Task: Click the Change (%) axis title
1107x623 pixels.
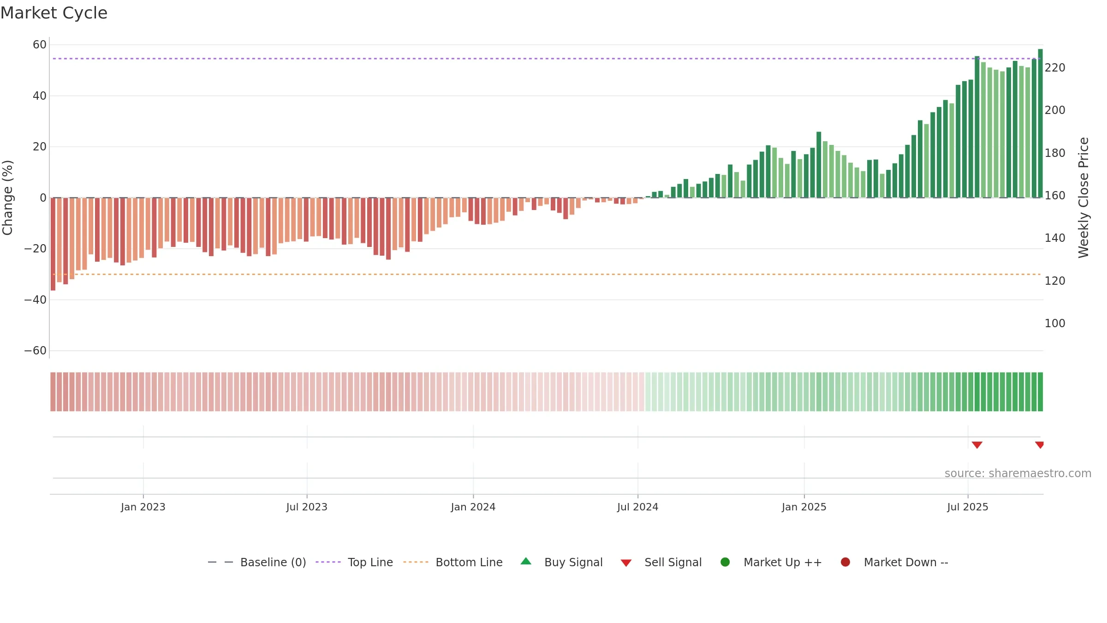Action: [7, 198]
